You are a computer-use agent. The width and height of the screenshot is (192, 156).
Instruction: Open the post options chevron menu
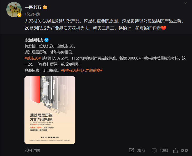pyautogui.click(x=185, y=3)
